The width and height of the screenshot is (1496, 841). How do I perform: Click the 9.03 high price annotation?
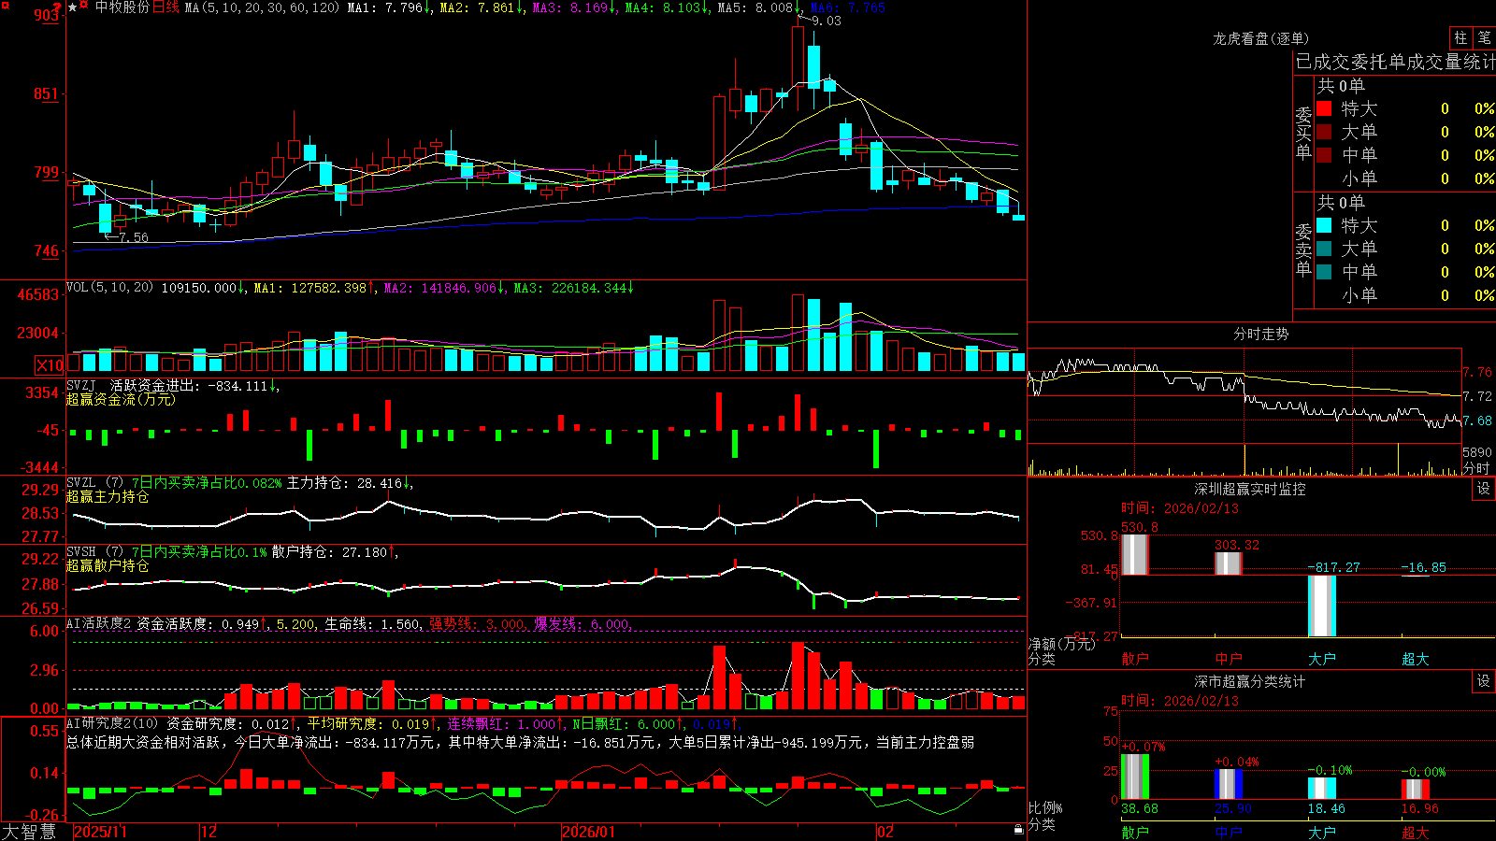point(826,21)
